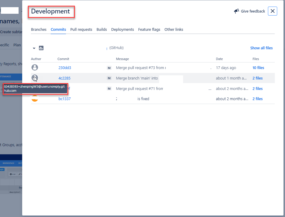Click orange author avatar for commit bc1337
This screenshot has height=217, width=285.
(35, 98)
